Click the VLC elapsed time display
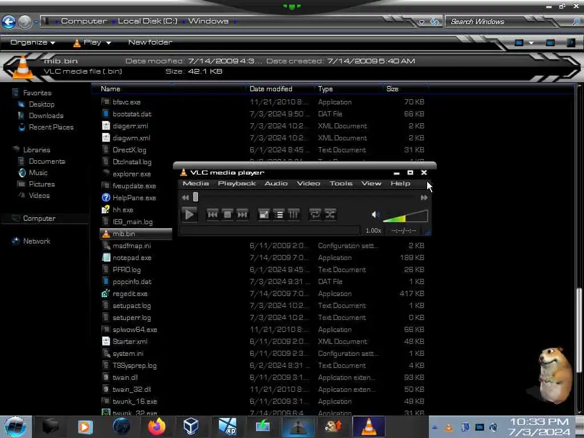 coord(404,230)
